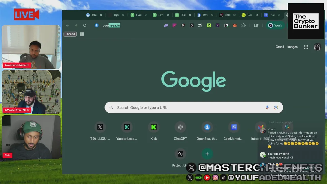Viewport: 327px width, 184px height.
Task: Open the ChatGPT shortcut
Action: 180,131
